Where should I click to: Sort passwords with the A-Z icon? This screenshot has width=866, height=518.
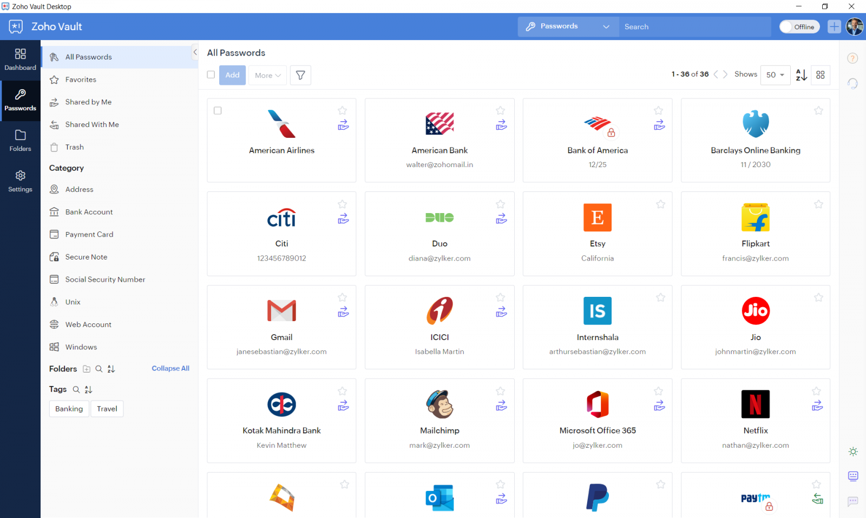point(801,75)
